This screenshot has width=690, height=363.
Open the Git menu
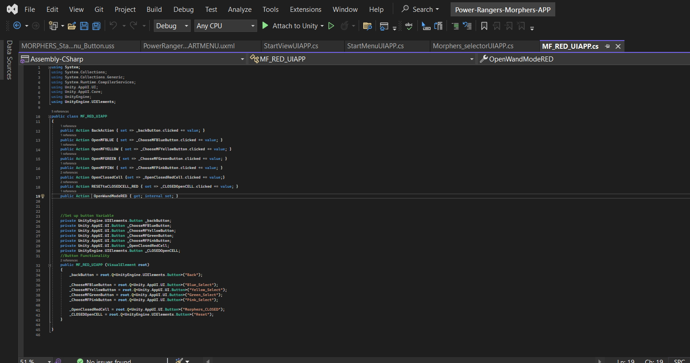99,9
